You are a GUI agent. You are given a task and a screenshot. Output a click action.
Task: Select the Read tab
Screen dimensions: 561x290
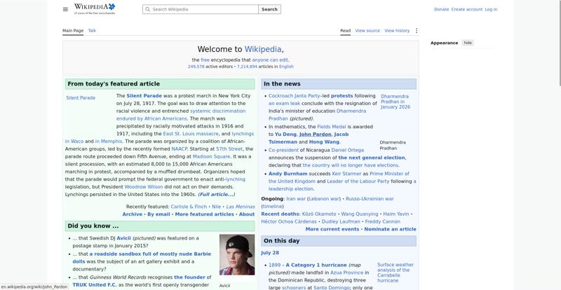[345, 31]
